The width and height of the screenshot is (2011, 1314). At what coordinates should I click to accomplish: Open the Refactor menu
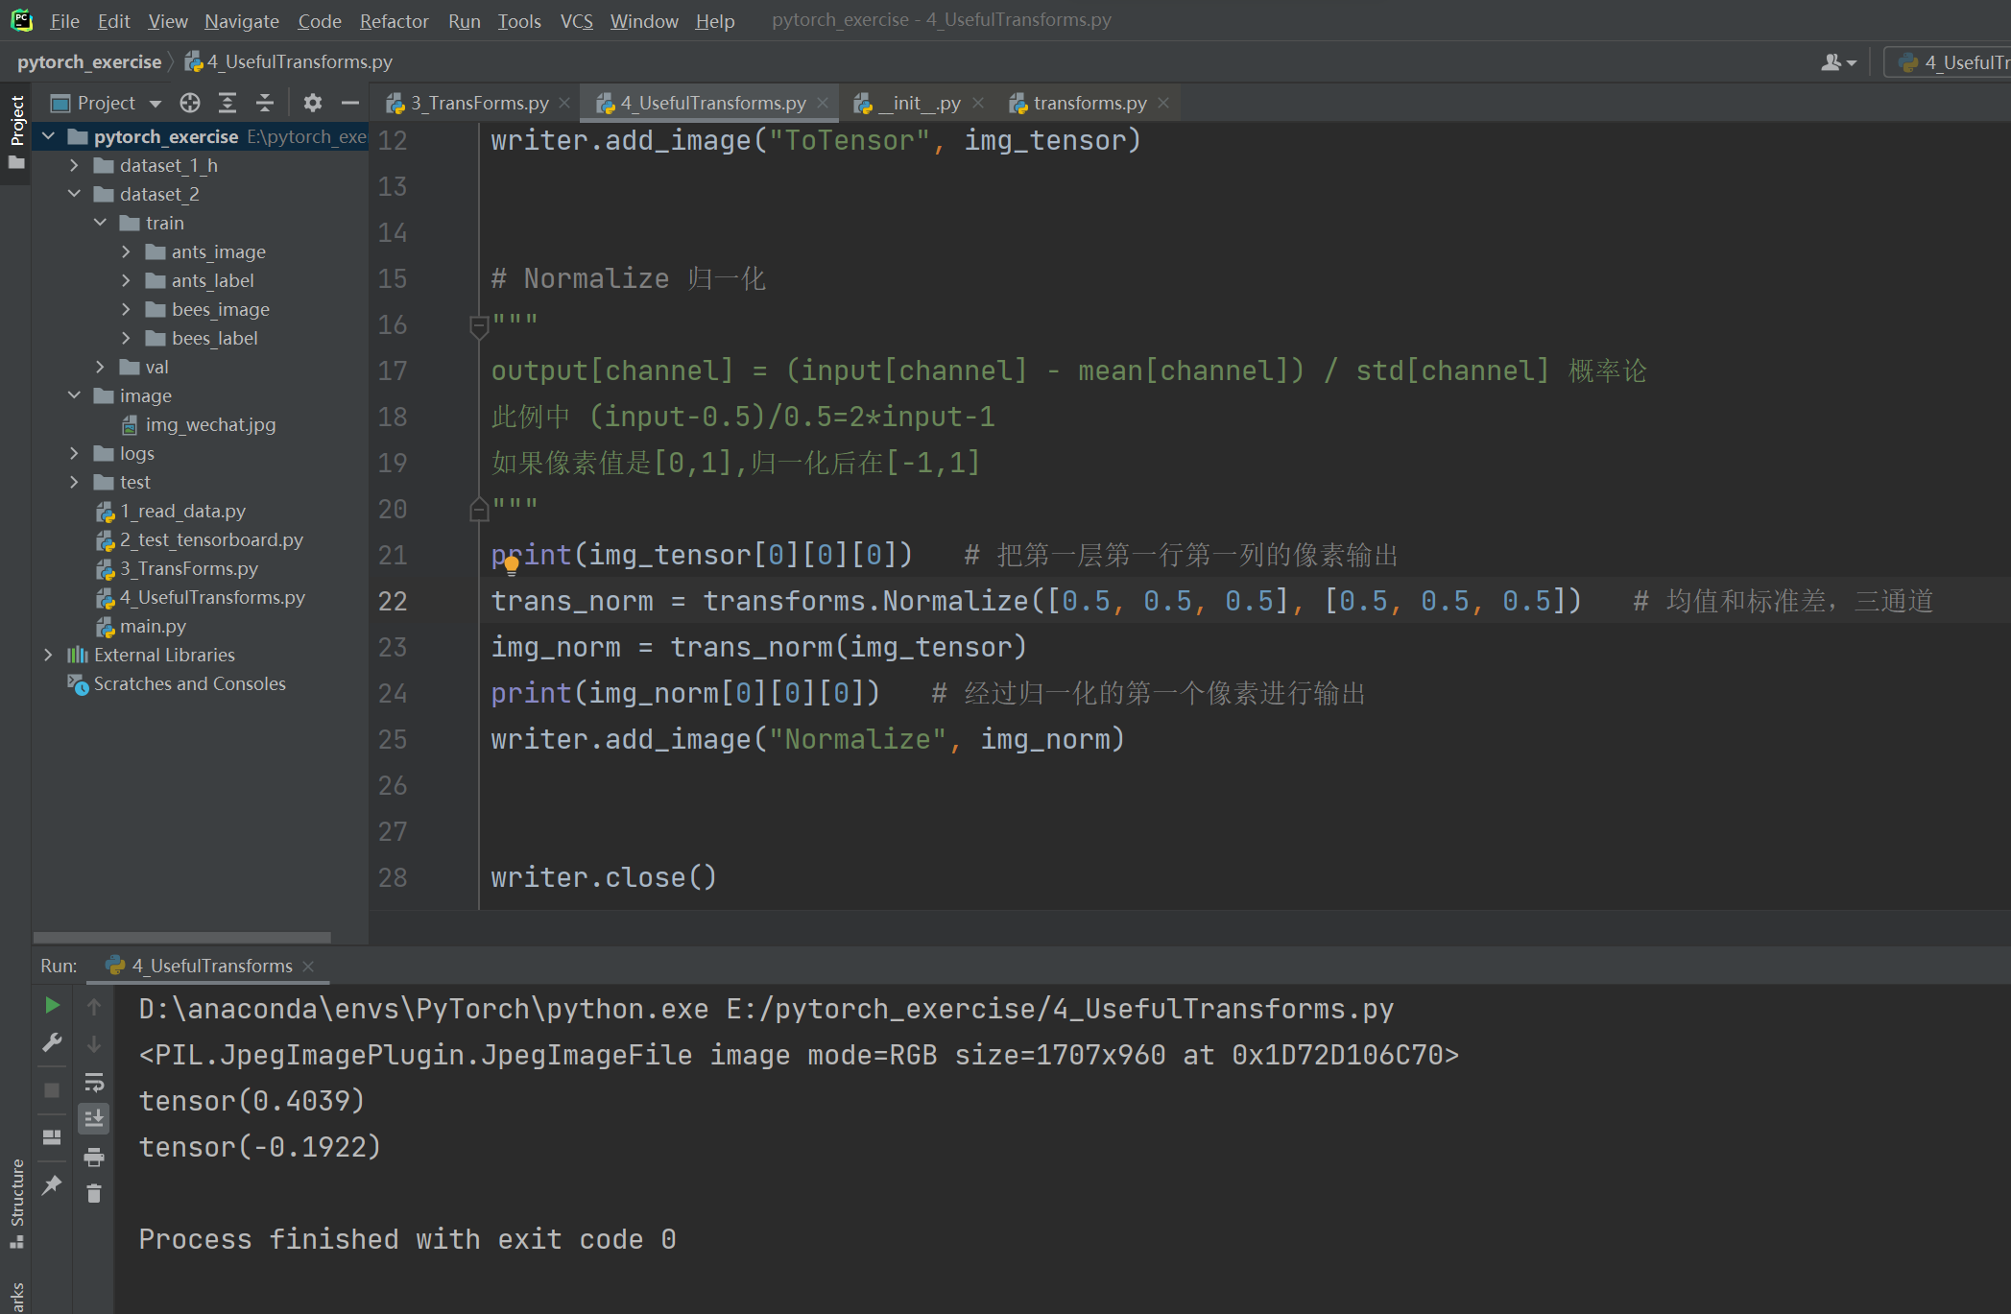[x=394, y=21]
